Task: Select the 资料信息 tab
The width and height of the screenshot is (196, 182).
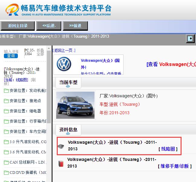Action: tap(68, 130)
